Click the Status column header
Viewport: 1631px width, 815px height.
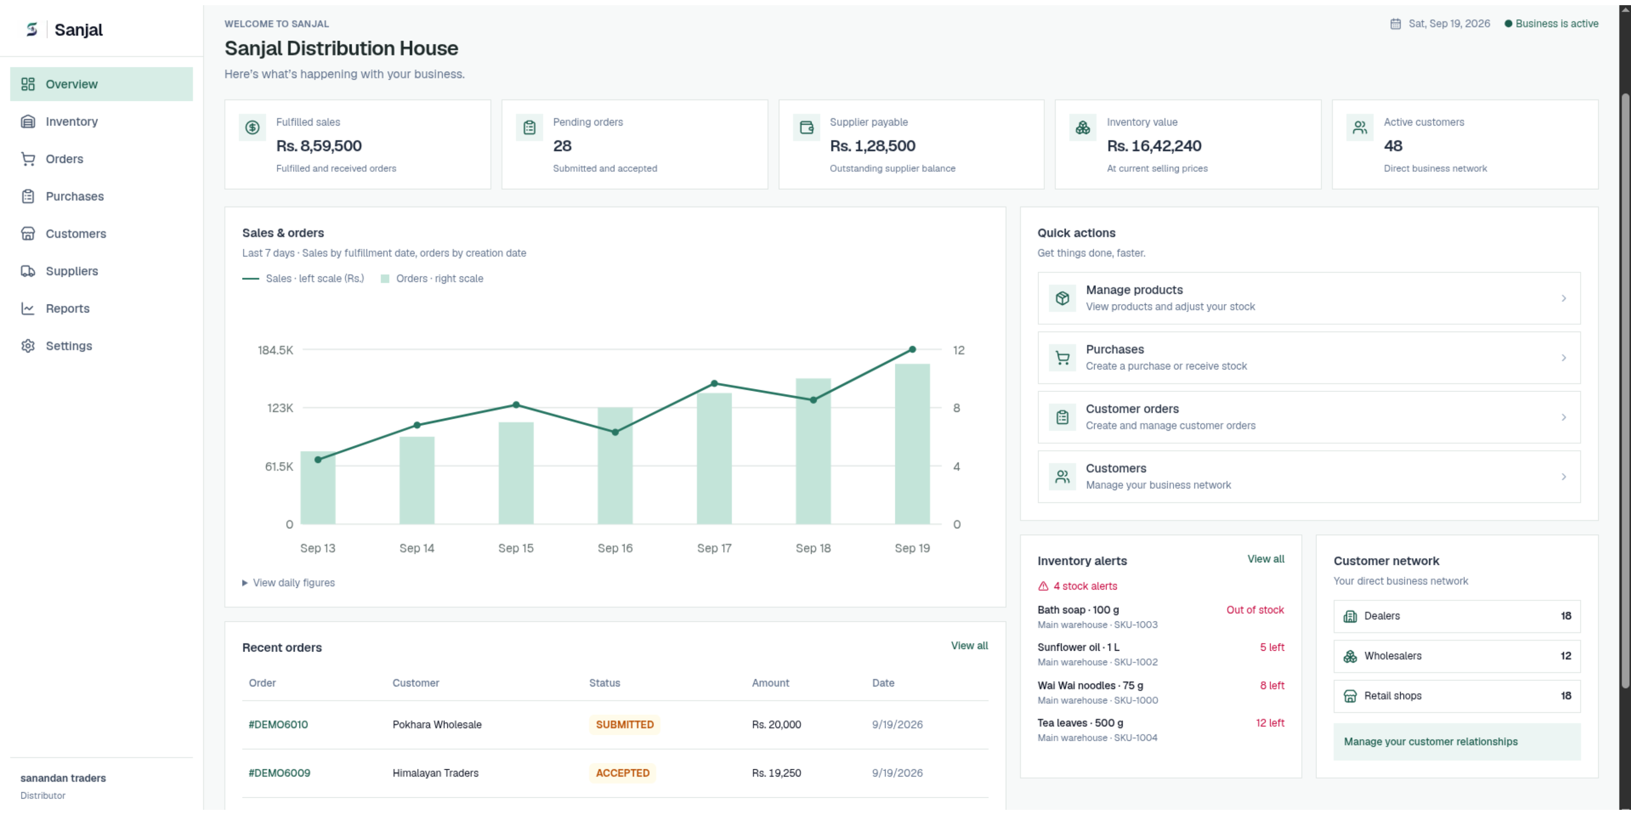(x=604, y=683)
